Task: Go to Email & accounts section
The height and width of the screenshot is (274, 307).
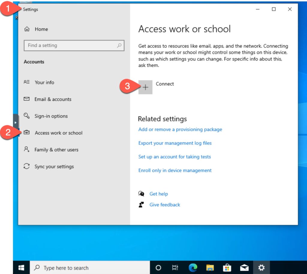Action: [x=53, y=99]
